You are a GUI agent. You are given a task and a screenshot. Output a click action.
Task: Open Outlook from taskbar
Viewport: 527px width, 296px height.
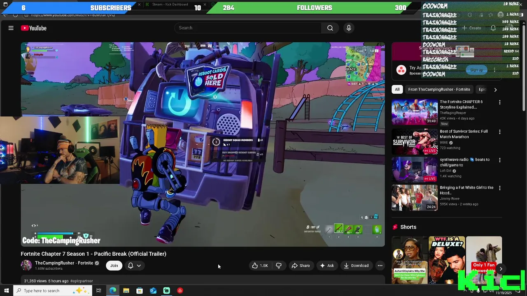pyautogui.click(x=153, y=291)
